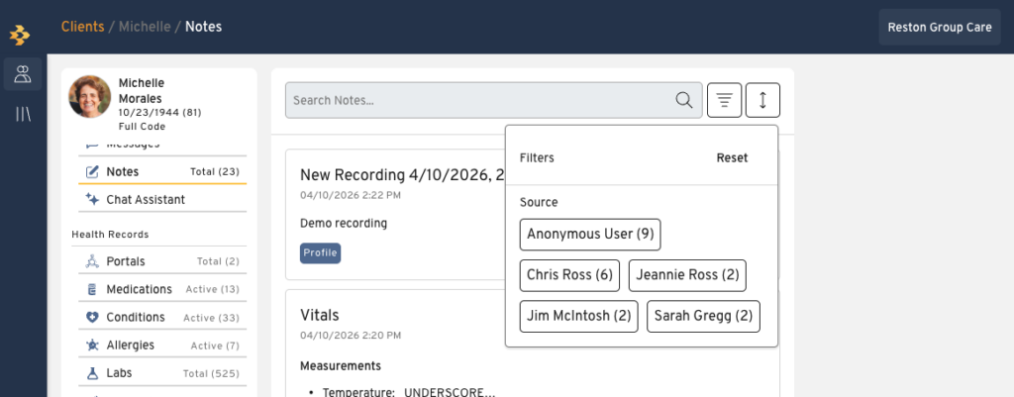Click the app logo icon in sidebar

point(20,35)
